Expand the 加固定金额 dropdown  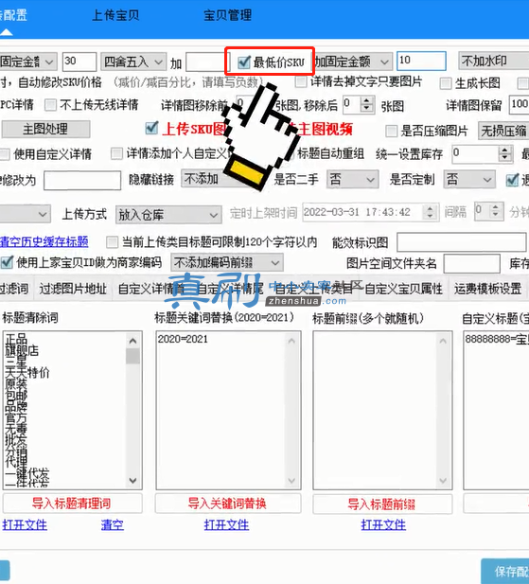coord(353,62)
